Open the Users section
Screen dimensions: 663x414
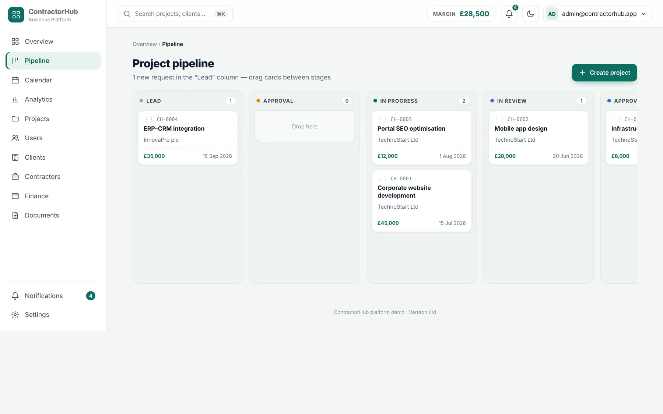[x=53, y=138]
